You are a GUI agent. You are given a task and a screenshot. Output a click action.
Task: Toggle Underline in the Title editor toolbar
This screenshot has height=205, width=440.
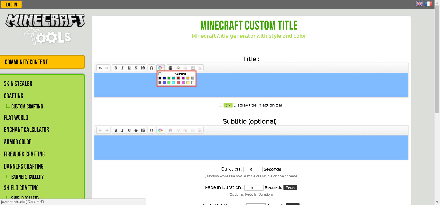129,68
